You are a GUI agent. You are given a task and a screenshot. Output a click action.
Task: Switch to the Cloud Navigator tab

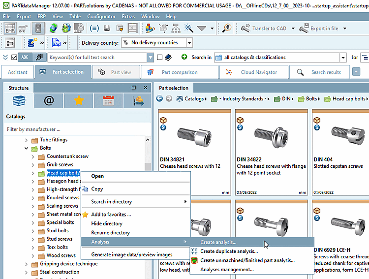253,72
